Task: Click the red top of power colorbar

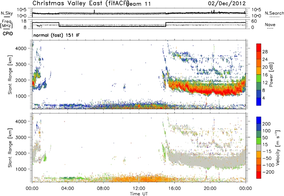Action: (259, 47)
